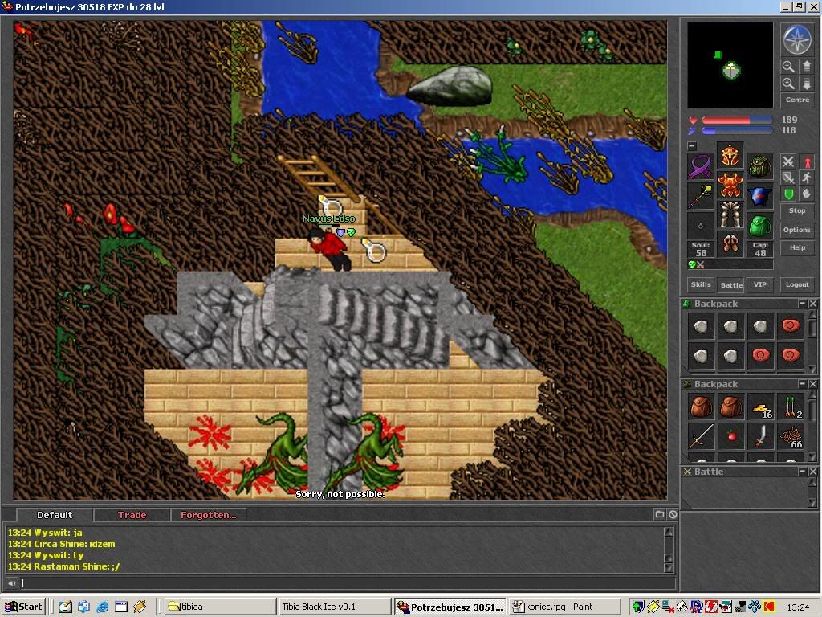Switch to the Default chat tab
The height and width of the screenshot is (617, 822).
coord(55,515)
